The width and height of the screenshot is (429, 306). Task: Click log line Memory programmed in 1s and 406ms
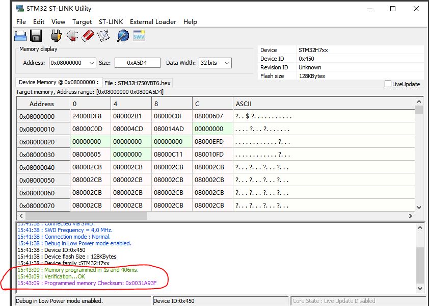[78, 270]
